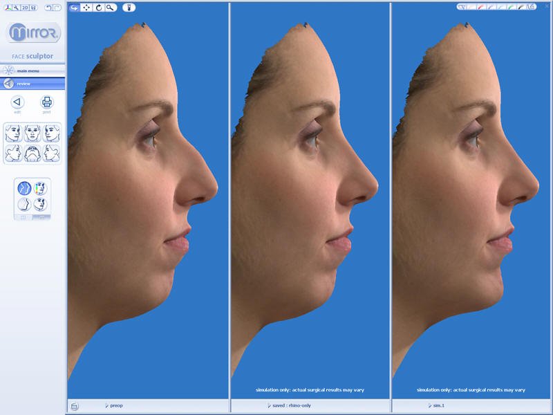Select the red pen tool in the top-right toolbar
This screenshot has height=415, width=553.
coord(480,6)
